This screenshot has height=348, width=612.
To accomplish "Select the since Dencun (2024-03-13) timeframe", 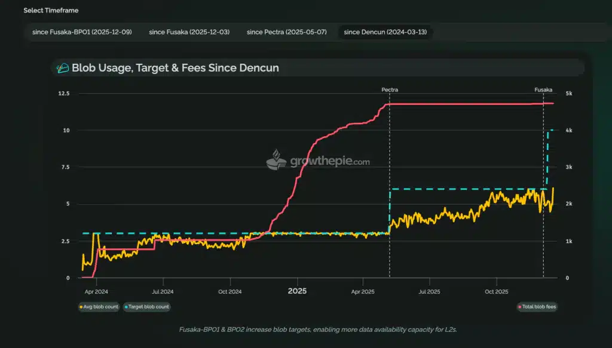I will click(x=384, y=32).
